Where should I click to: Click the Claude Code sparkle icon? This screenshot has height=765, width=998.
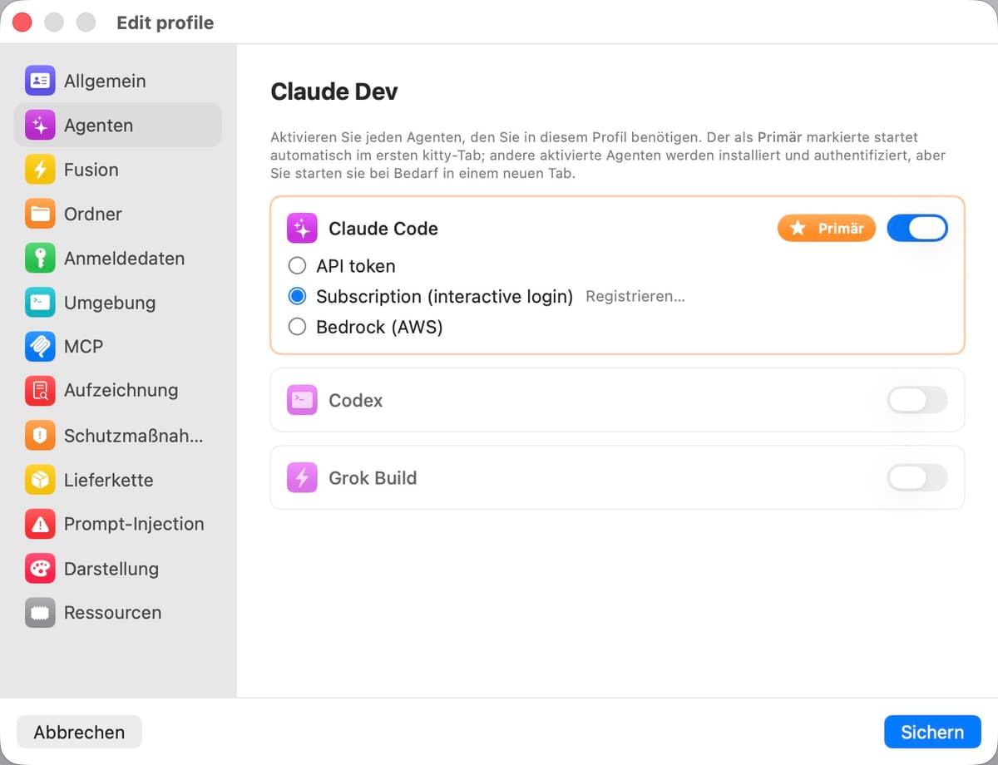302,229
